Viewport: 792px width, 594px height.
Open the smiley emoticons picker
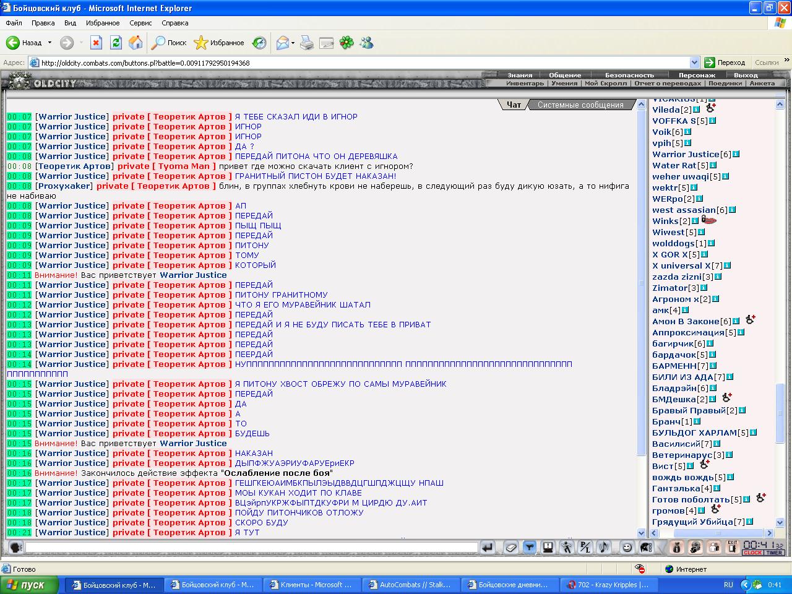coord(627,547)
